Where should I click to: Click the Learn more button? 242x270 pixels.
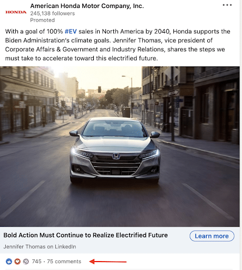pos(212,236)
